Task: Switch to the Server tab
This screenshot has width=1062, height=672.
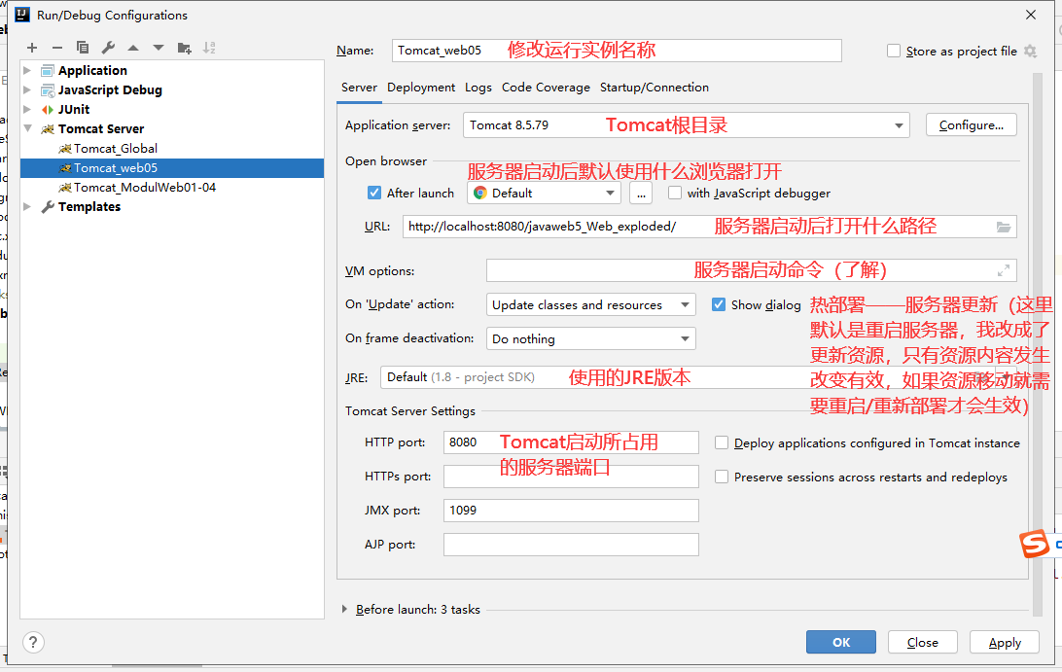Action: [359, 88]
